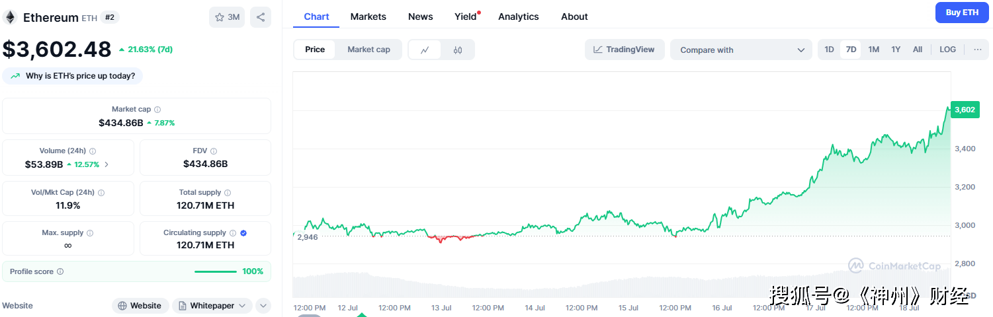
Task: Click Total supply info icon
Action: [228, 193]
